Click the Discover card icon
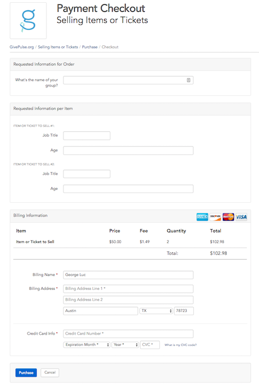The height and width of the screenshot is (390, 259). [x=215, y=217]
